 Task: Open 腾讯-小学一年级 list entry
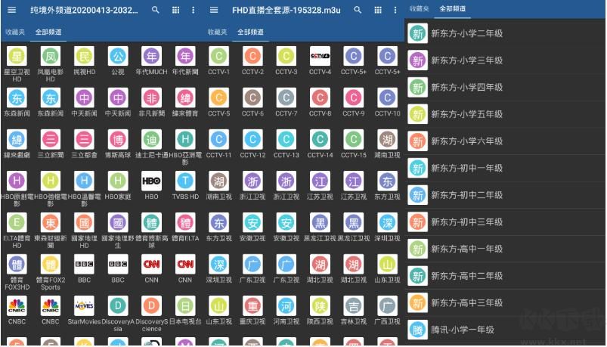pyautogui.click(x=505, y=330)
